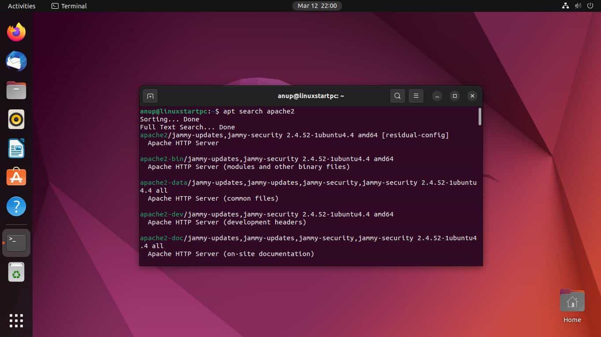Image resolution: width=601 pixels, height=337 pixels.
Task: Click the (common files) description line
Action: (x=251, y=198)
